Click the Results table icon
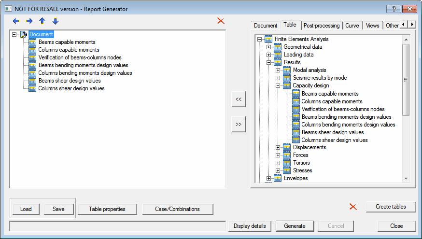Screen dimensions: 422x239 pos(278,62)
